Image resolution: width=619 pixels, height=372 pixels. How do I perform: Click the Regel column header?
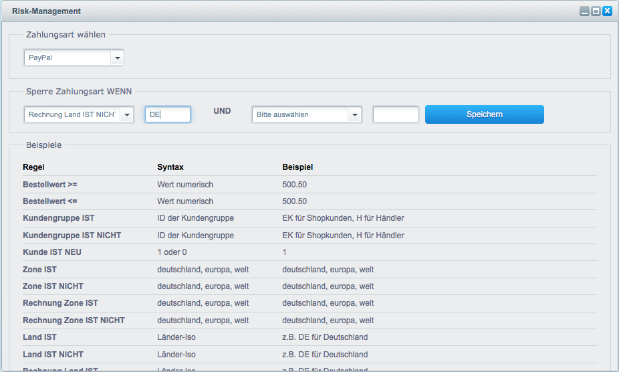click(x=33, y=167)
